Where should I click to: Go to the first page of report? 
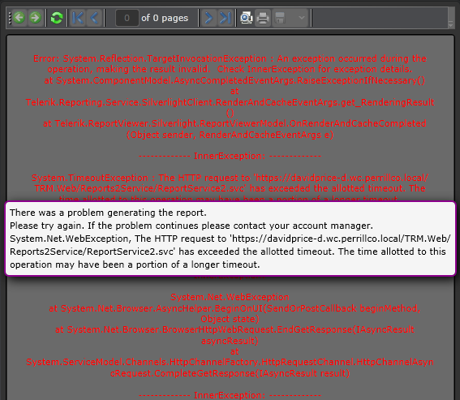tap(78, 18)
